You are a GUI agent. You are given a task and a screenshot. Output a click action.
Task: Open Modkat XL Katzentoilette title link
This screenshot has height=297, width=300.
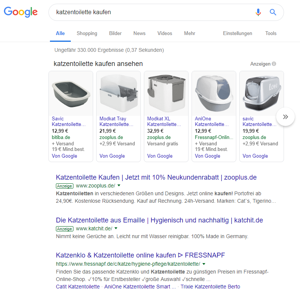point(164,121)
